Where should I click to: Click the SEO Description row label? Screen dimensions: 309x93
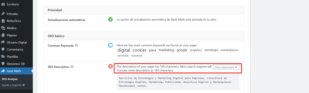point(58,67)
